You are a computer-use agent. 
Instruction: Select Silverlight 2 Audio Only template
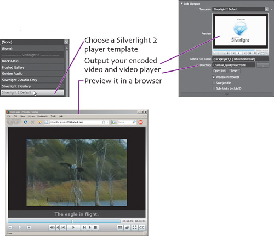(32, 80)
